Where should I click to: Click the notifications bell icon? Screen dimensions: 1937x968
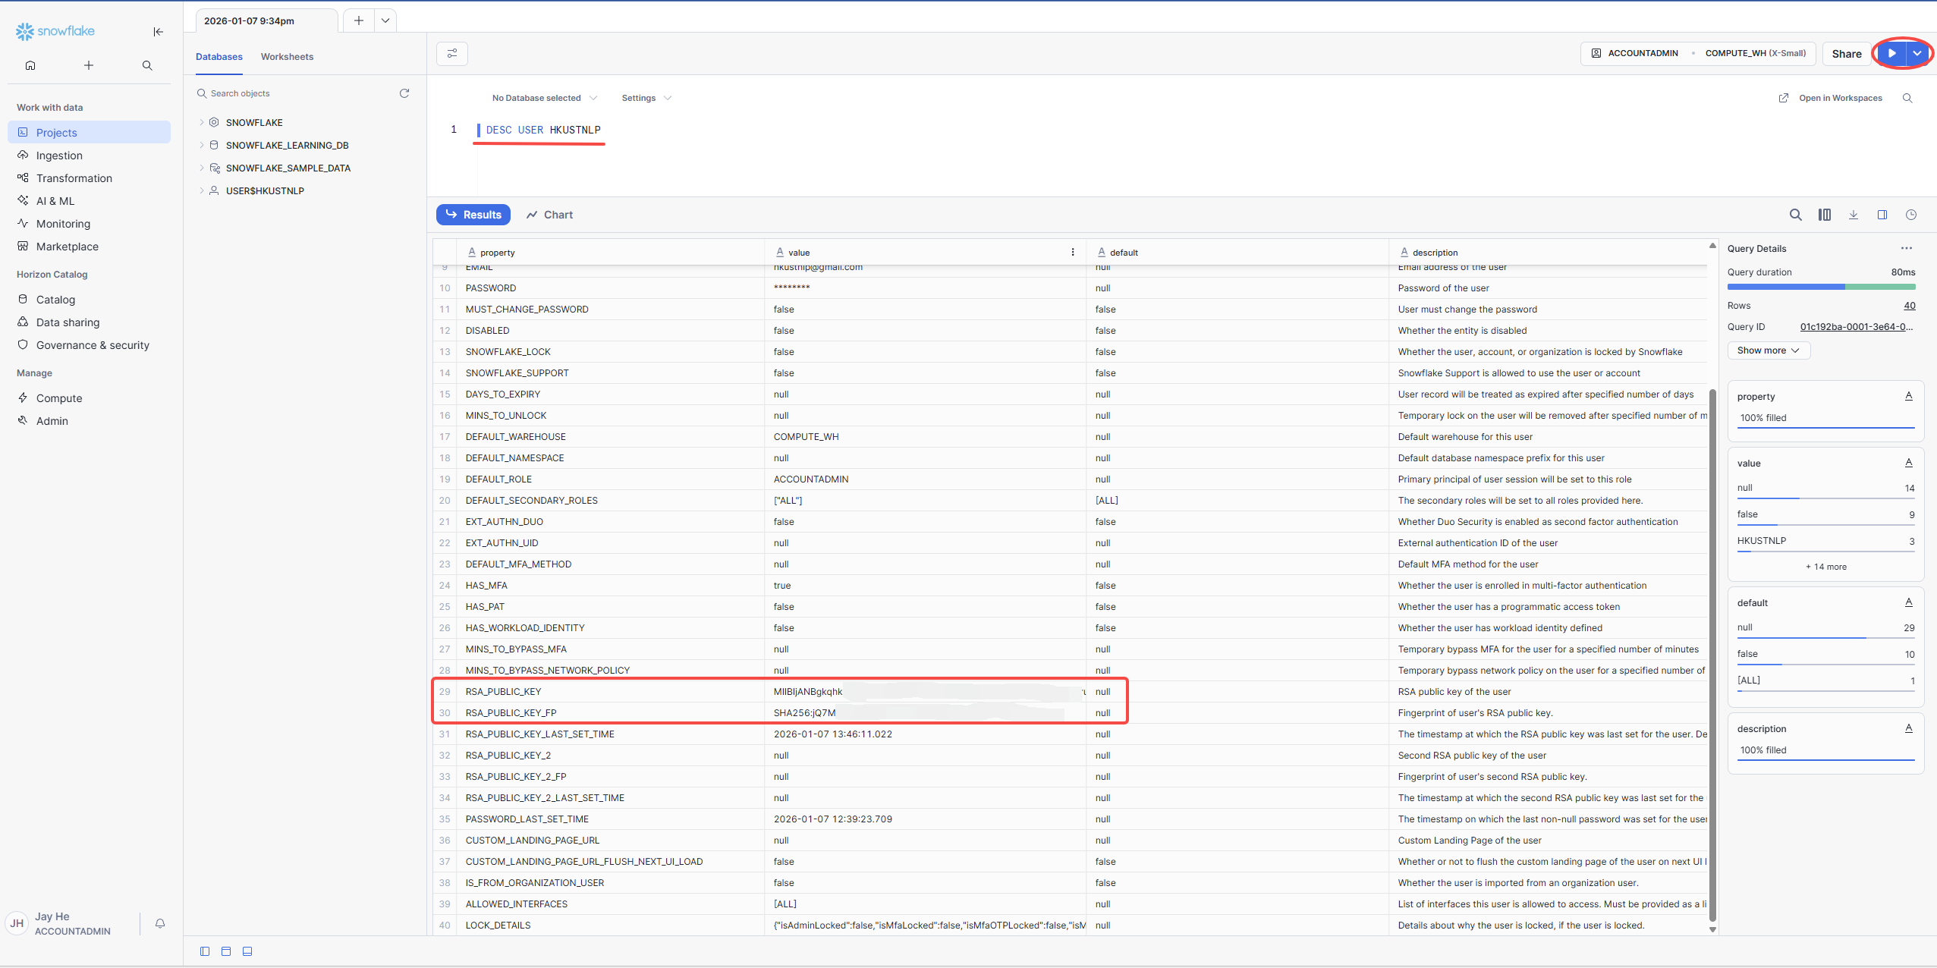(x=160, y=923)
